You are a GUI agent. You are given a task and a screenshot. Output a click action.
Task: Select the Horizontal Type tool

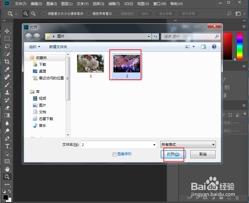pyautogui.click(x=7, y=146)
